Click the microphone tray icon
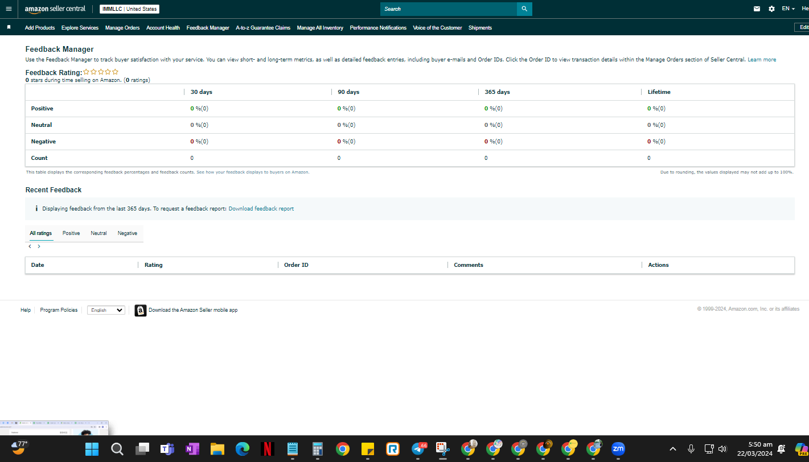809x462 pixels. [x=691, y=449]
